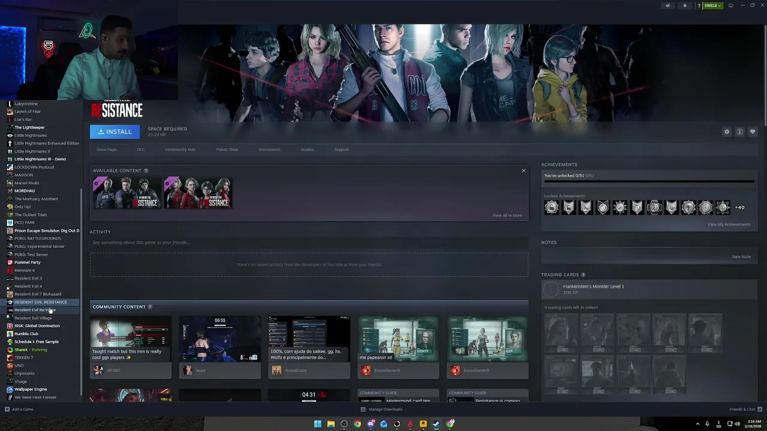The width and height of the screenshot is (767, 431).
Task: Open Manage Downloads in bottom bar
Action: point(382,409)
